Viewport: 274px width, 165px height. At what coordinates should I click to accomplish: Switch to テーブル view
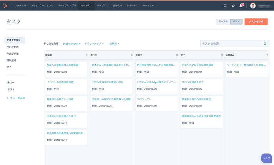(x=223, y=22)
